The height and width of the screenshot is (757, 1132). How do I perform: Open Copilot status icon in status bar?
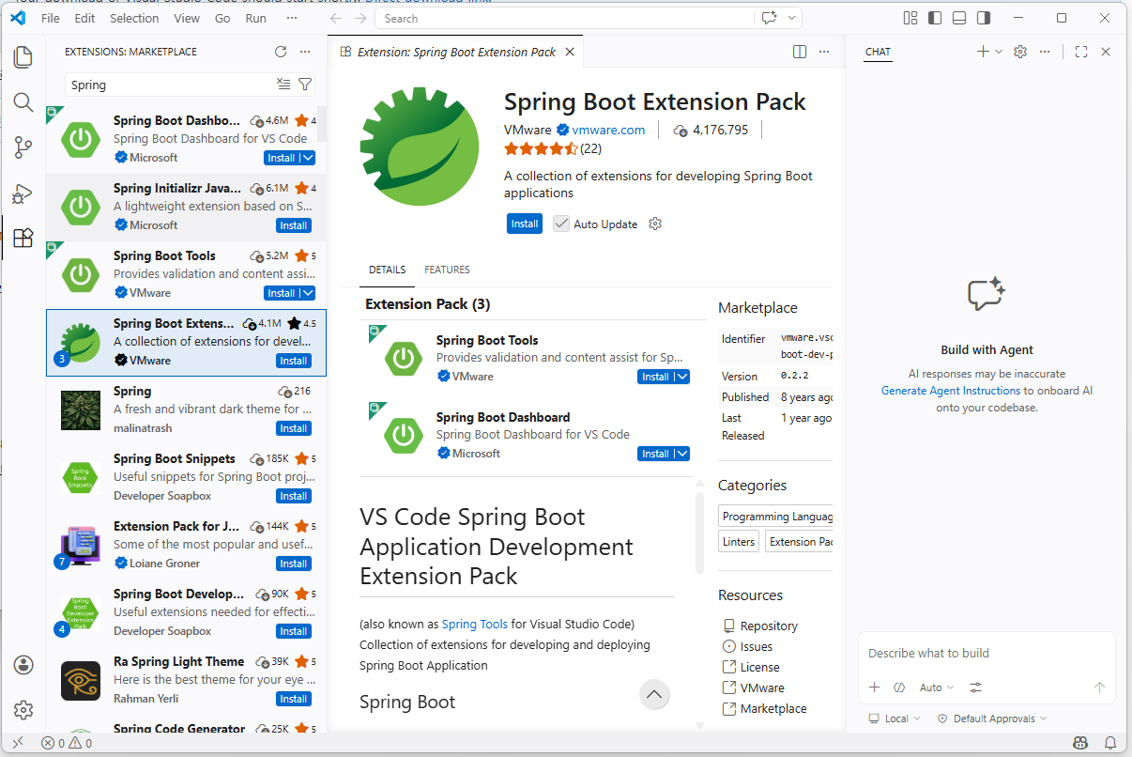tap(1082, 743)
